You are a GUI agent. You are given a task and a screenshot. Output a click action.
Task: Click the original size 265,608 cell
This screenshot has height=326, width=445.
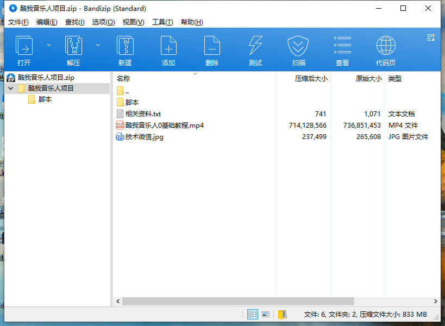[x=368, y=137]
